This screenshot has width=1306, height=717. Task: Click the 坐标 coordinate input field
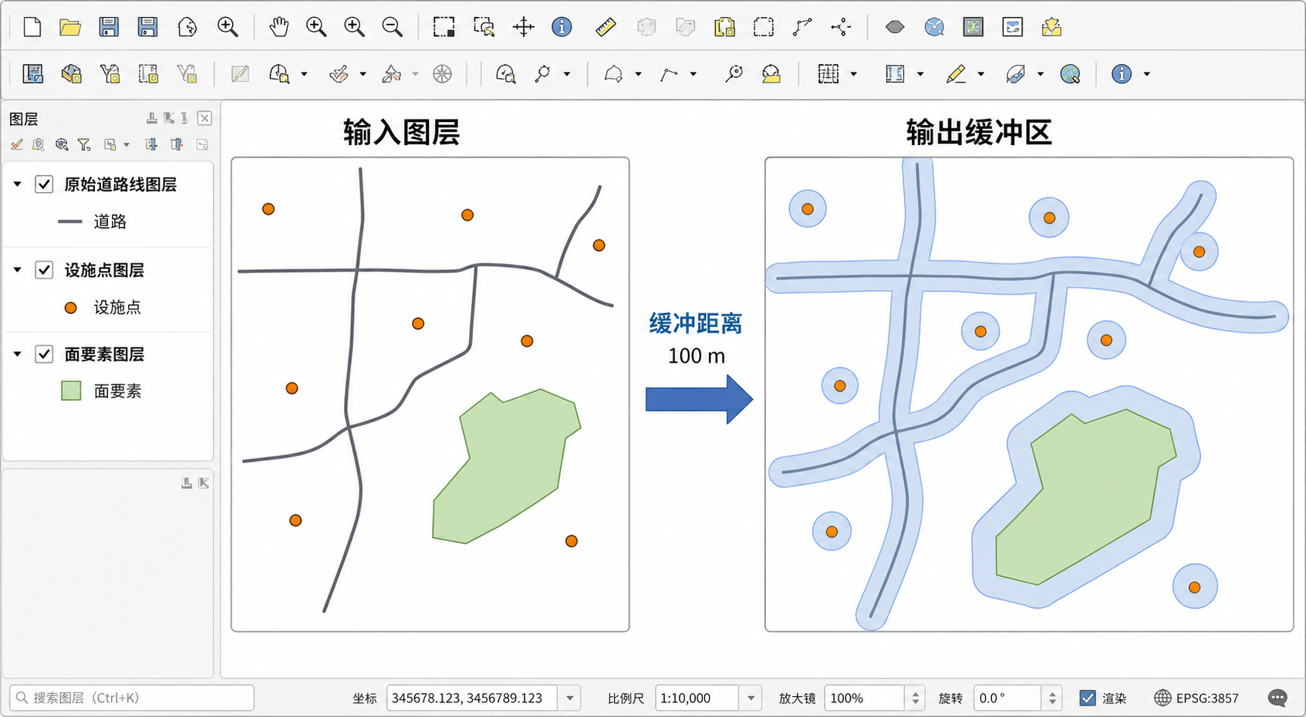[473, 698]
